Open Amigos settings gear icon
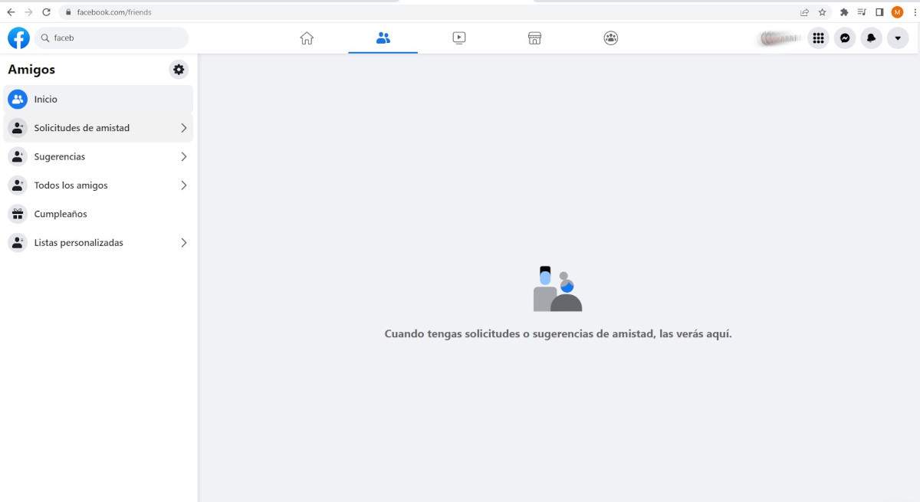920x502 pixels. pyautogui.click(x=179, y=70)
